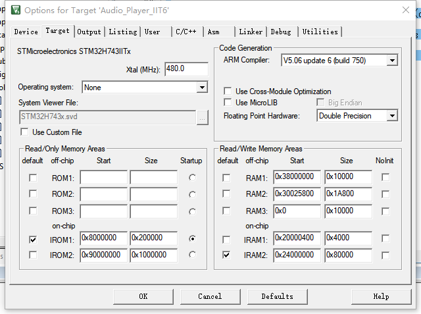
Task: Open the Help button
Action: point(382,296)
